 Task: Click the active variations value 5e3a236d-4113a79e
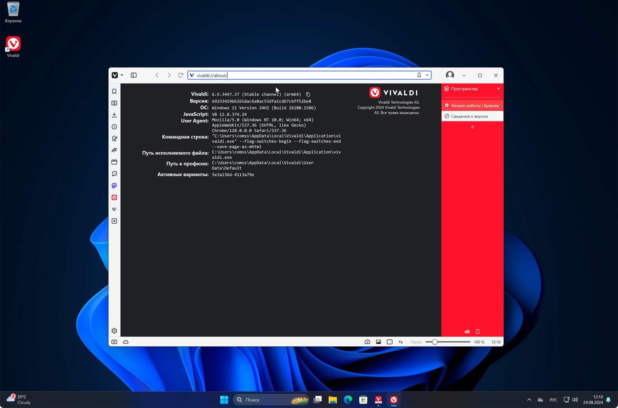pos(233,175)
